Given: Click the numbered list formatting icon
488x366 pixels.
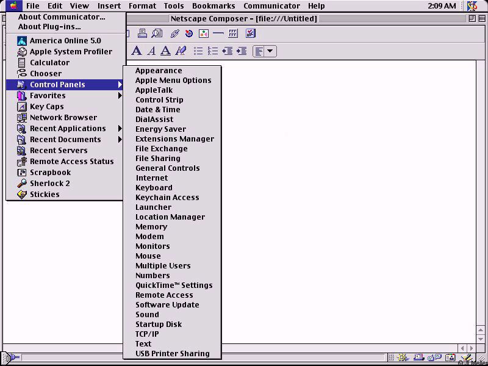Looking at the screenshot, I should tap(213, 51).
